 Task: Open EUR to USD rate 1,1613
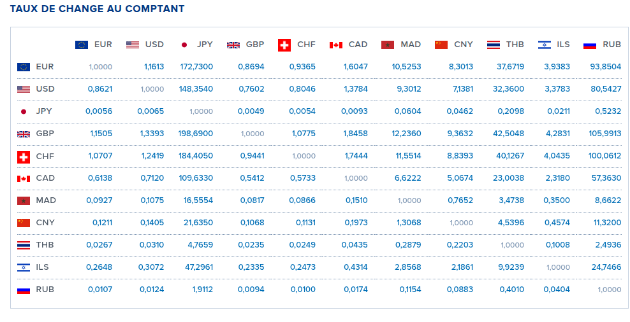[x=154, y=67]
